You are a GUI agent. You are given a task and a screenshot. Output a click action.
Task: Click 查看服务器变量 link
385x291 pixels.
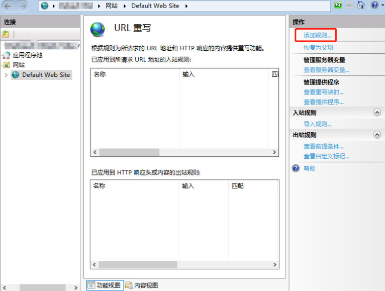pos(326,70)
